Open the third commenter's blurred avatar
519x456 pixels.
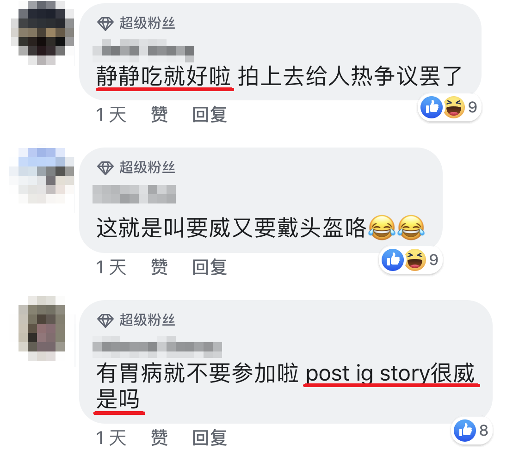pos(42,328)
